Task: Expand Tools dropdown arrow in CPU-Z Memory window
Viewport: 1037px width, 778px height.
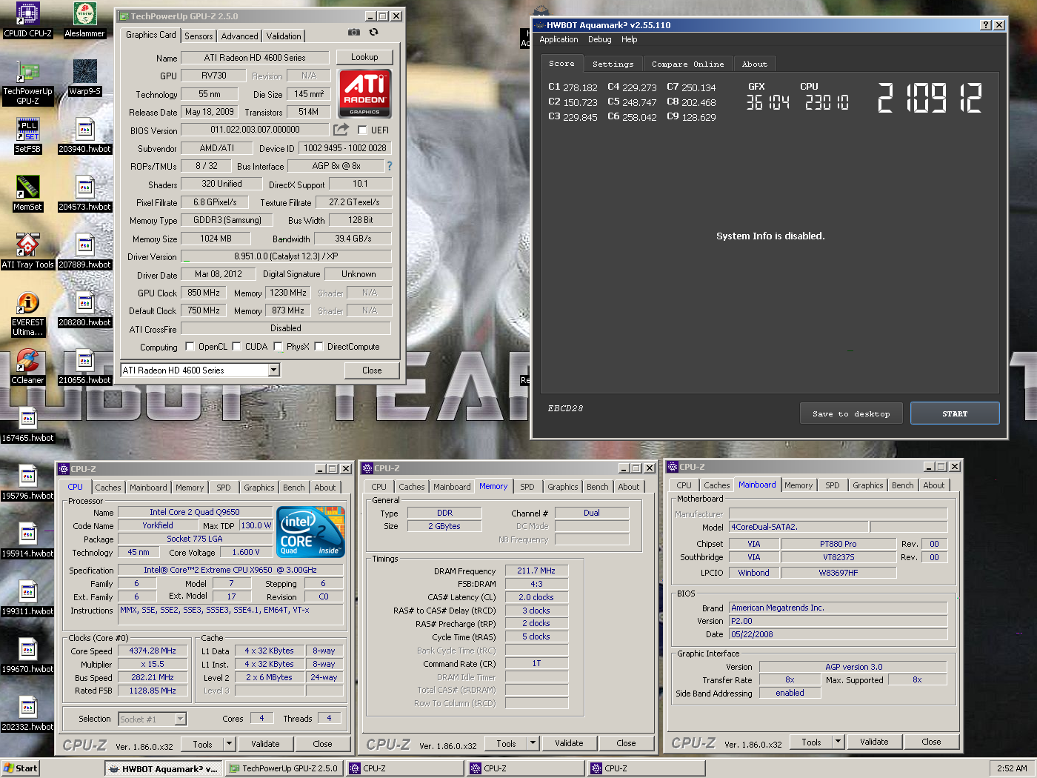Action: click(x=533, y=743)
